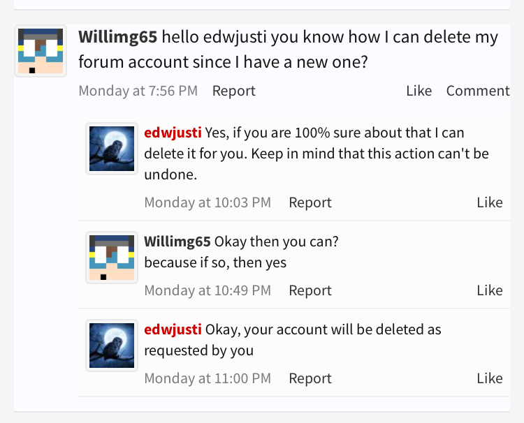Viewport: 524px width, 423px height.
Task: Like the 10:49 PM reply
Action: pos(490,290)
